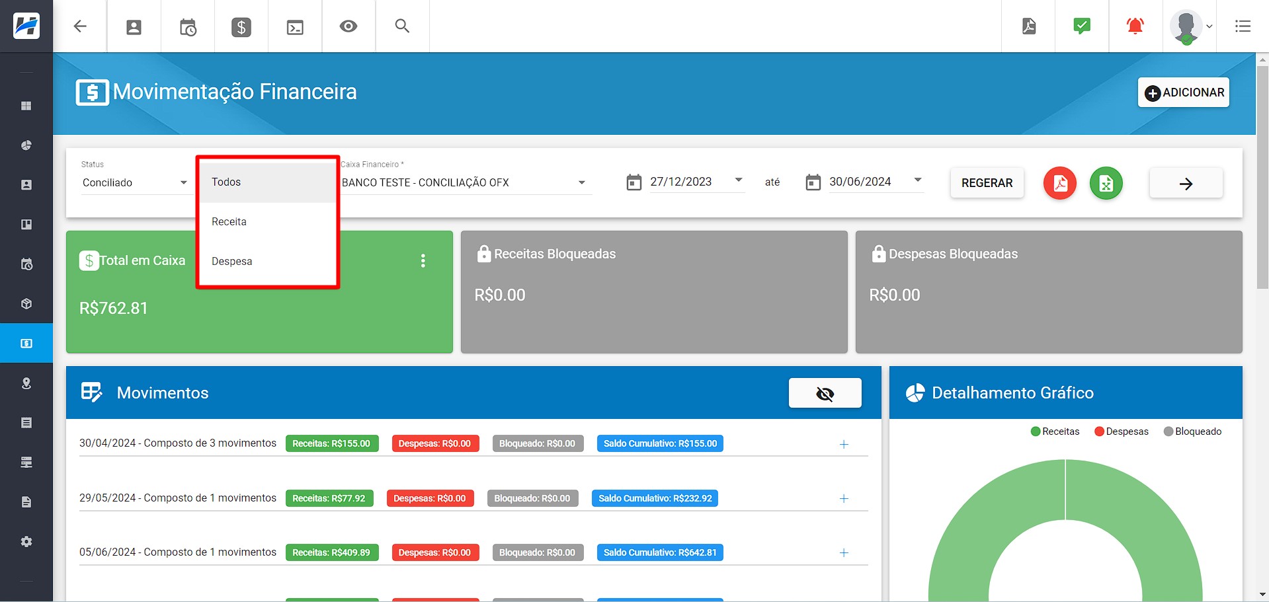Open the file page sidebar icon
The height and width of the screenshot is (602, 1269).
26,502
